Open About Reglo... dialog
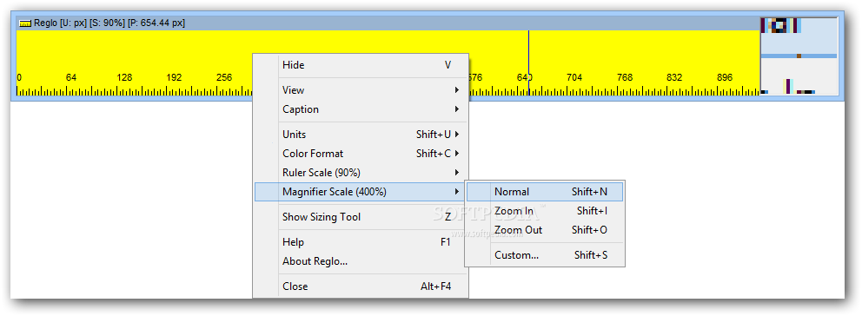This screenshot has height=316, width=862. 361,261
